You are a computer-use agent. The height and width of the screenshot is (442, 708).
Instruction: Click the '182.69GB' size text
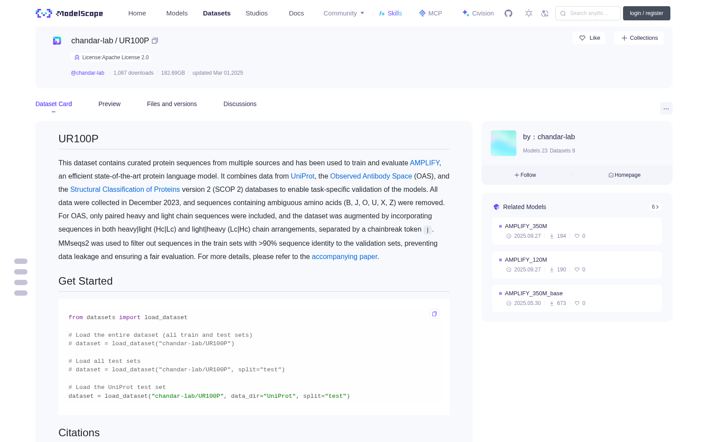click(173, 73)
